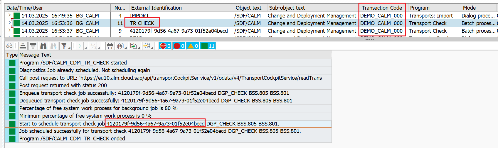Click the Export icon with green arrow
Image resolution: width=498 pixels, height=148 pixels.
pyautogui.click(x=133, y=46)
